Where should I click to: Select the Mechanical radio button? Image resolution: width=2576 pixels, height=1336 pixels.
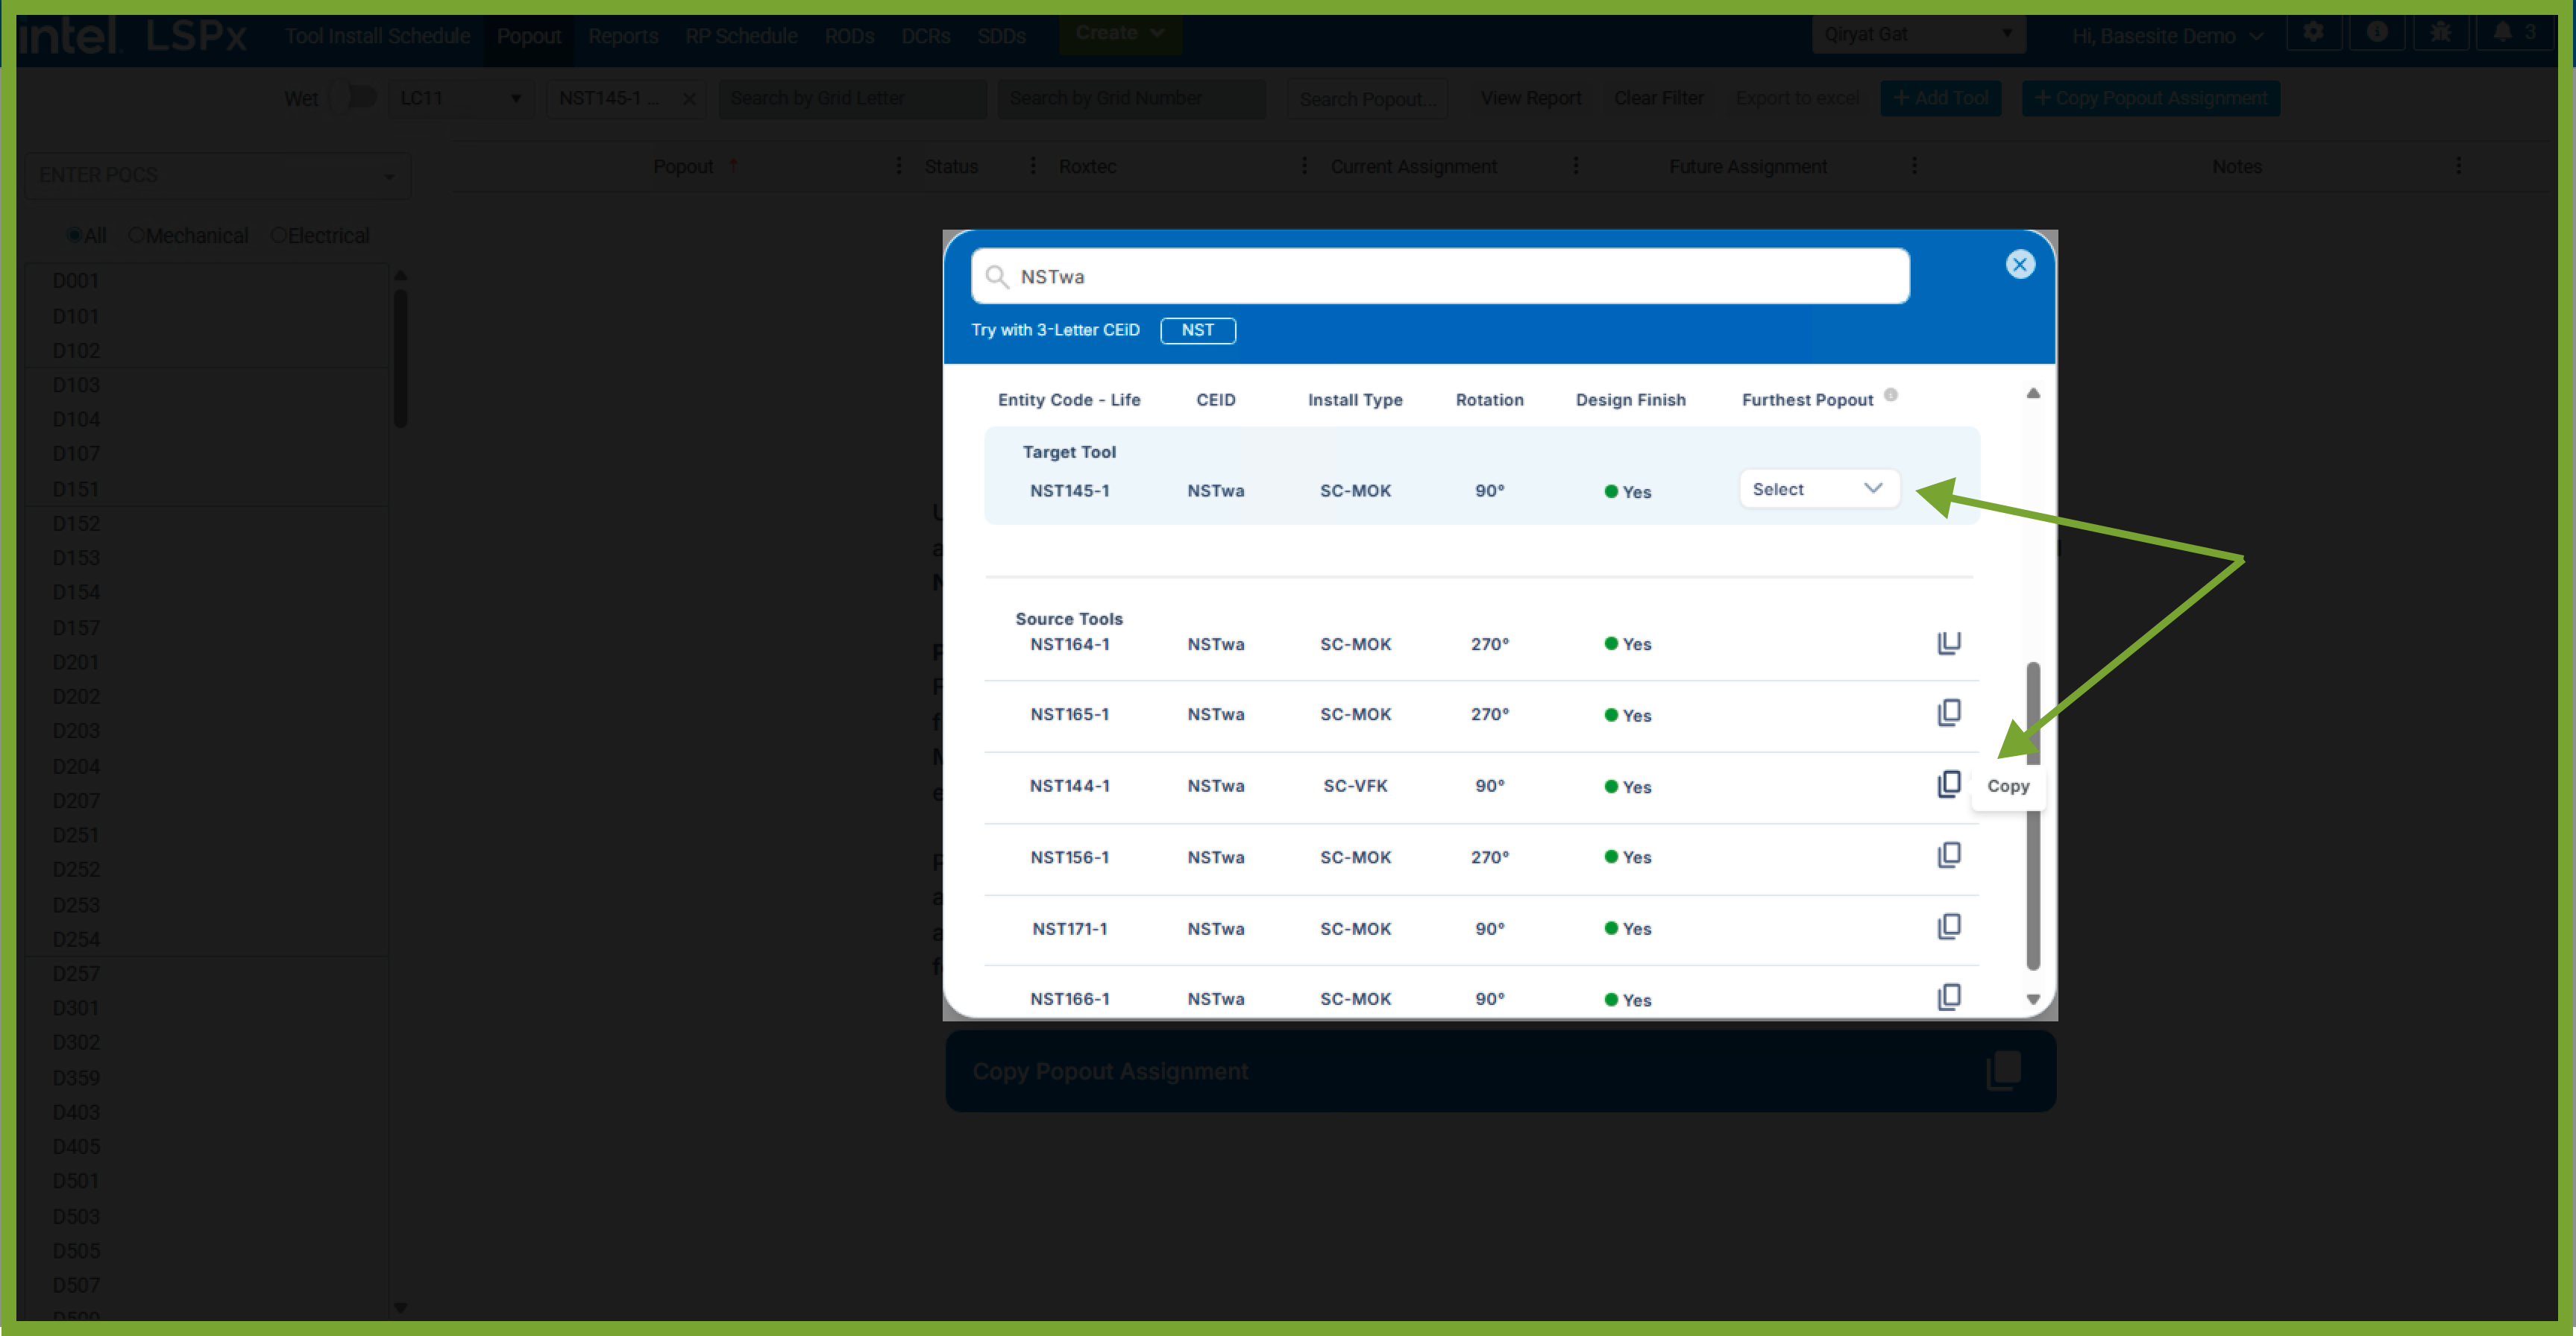coord(137,236)
